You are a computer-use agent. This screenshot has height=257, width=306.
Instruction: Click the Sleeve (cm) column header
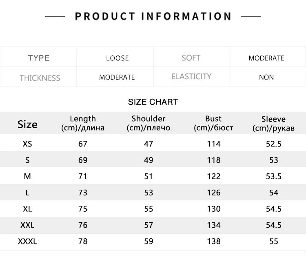coord(273,124)
